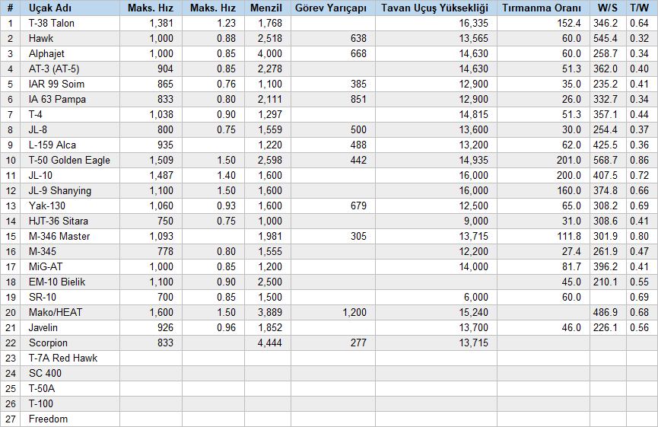Select the EM-10 Bielik cell

tap(70, 282)
